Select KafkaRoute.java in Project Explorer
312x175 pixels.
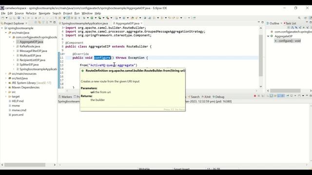pos(30,47)
